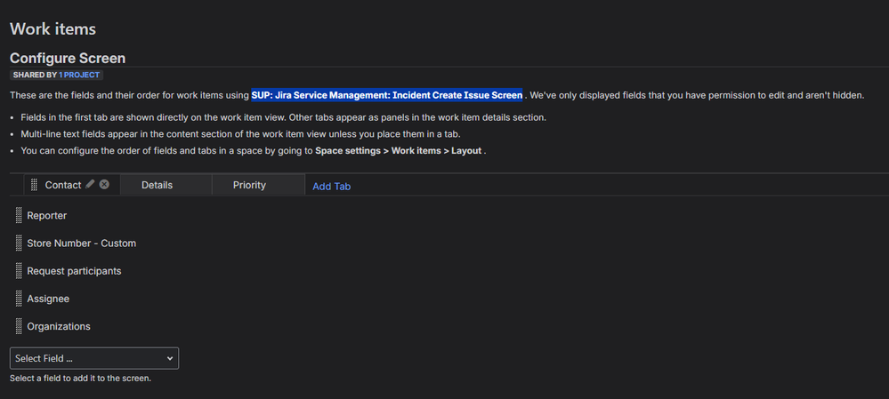Click the drag handle beside Request participants
This screenshot has width=889, height=399.
[19, 271]
